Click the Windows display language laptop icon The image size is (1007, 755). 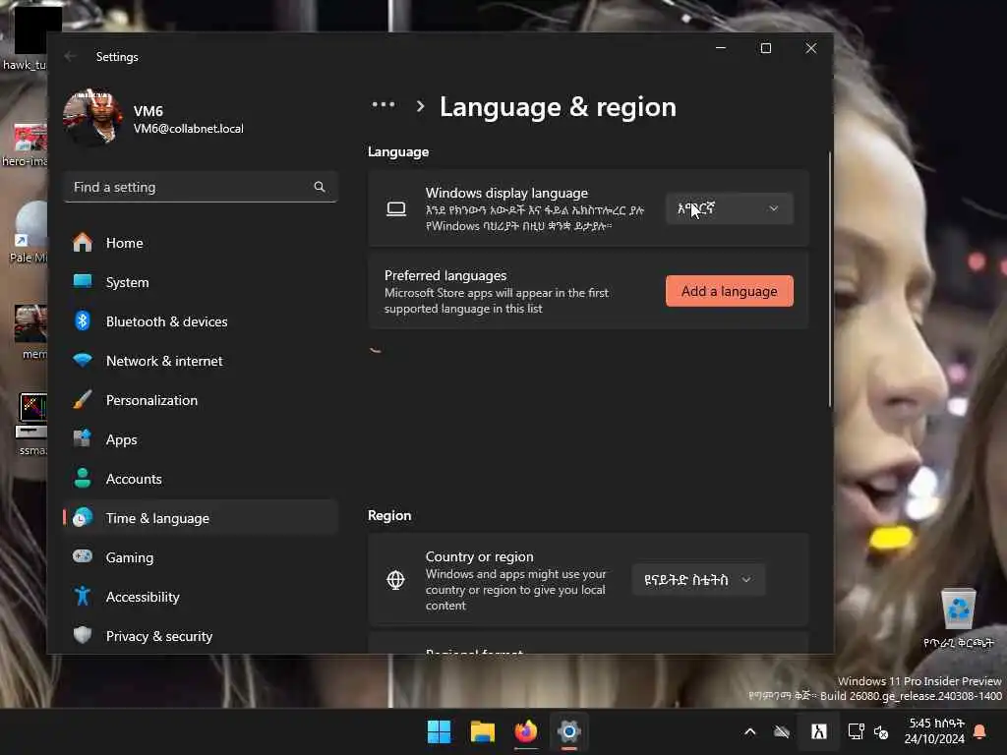point(396,208)
